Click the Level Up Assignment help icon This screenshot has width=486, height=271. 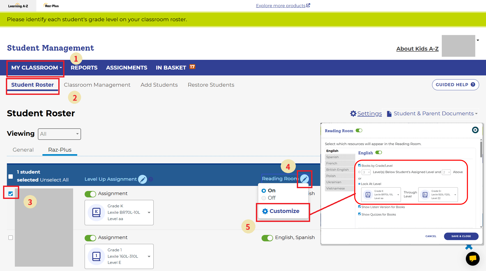coord(151,179)
